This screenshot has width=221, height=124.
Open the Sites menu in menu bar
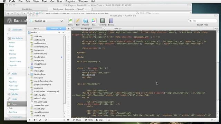(59, 1)
